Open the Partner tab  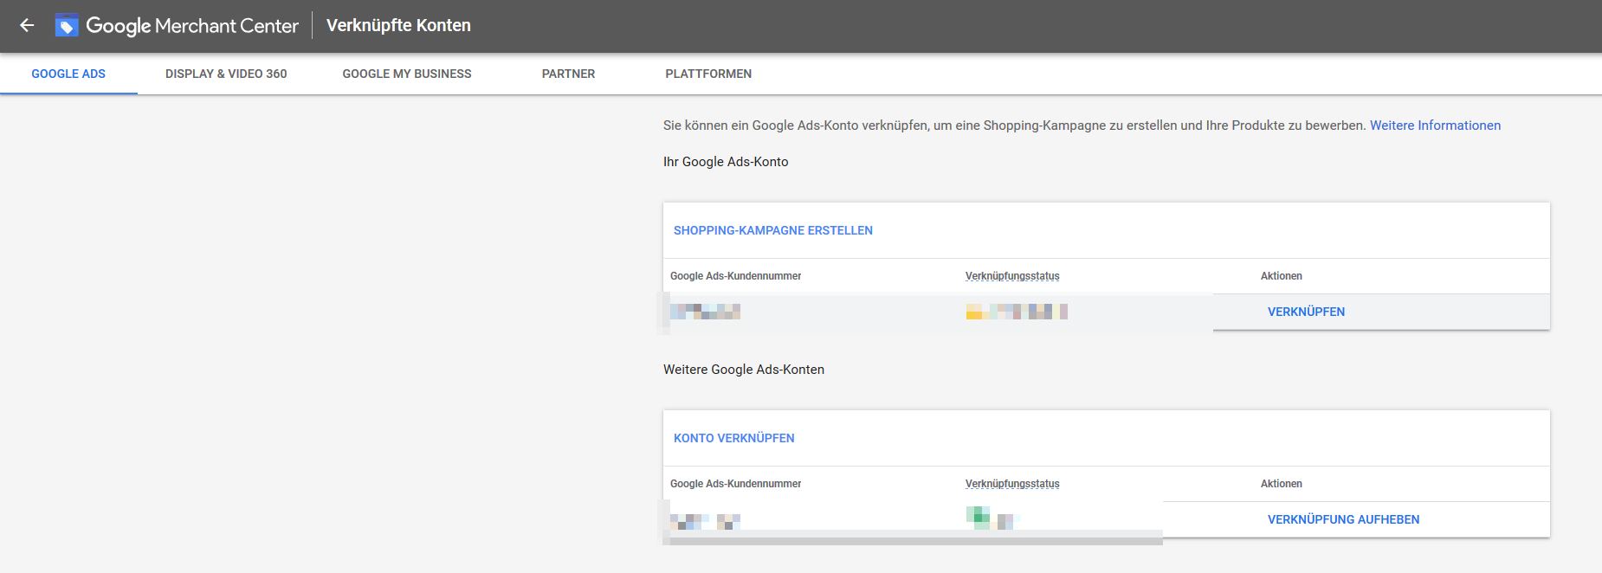pos(568,74)
